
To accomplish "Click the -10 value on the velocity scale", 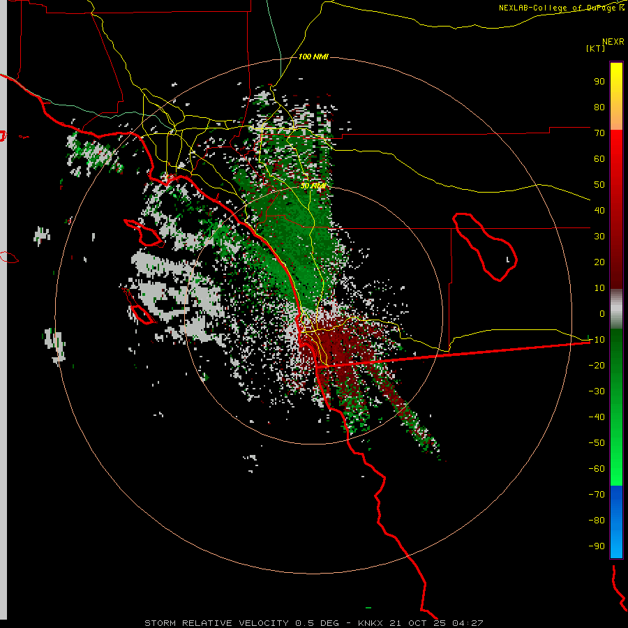I will 597,340.
